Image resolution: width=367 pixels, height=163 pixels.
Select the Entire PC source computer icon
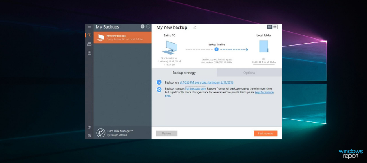(x=170, y=47)
